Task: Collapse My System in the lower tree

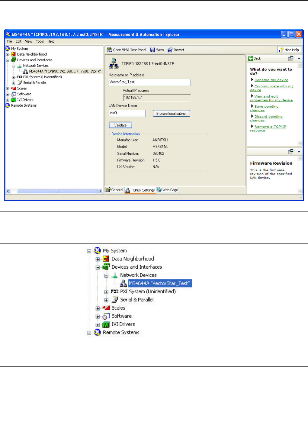Action: click(x=89, y=251)
